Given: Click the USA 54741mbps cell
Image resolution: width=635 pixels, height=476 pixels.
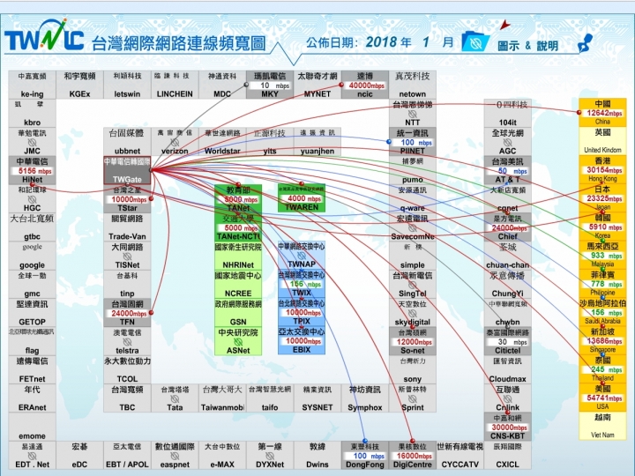Looking at the screenshot, I should click(x=602, y=398).
